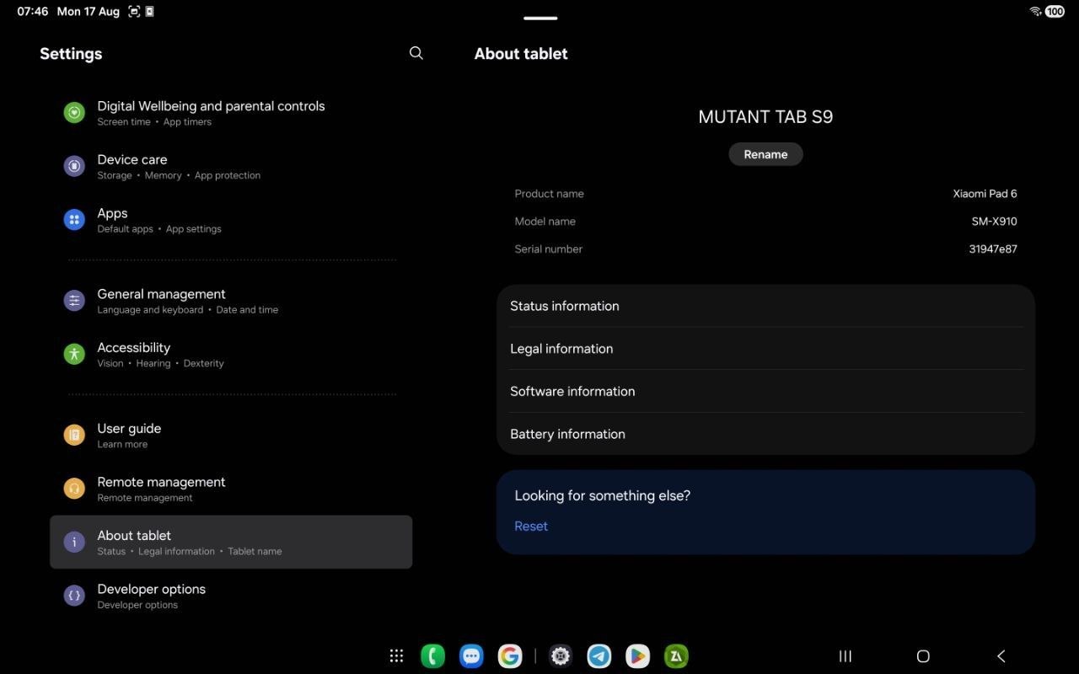
Task: Tap the battery 100 indicator
Action: pyautogui.click(x=1055, y=12)
